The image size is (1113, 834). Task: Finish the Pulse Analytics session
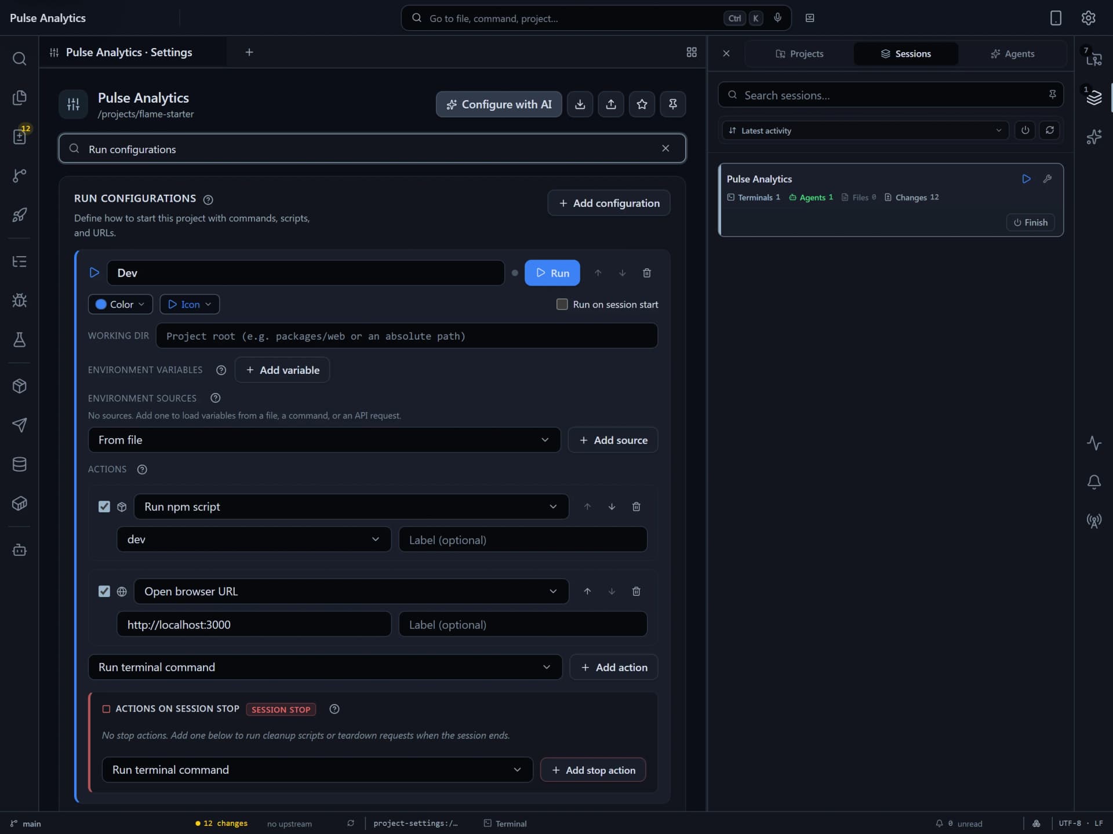pyautogui.click(x=1030, y=223)
